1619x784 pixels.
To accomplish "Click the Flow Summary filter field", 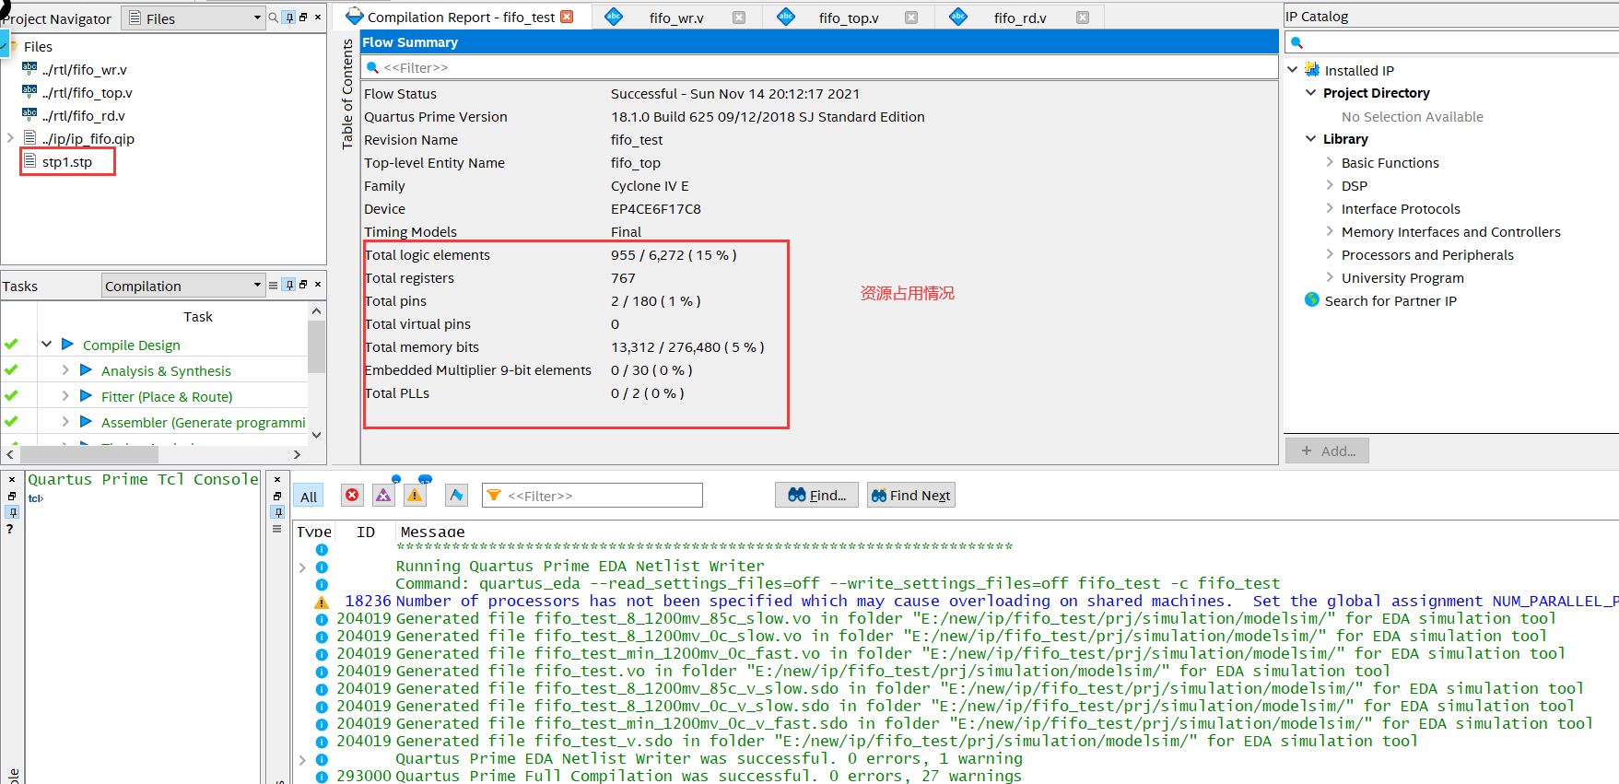I will 819,67.
